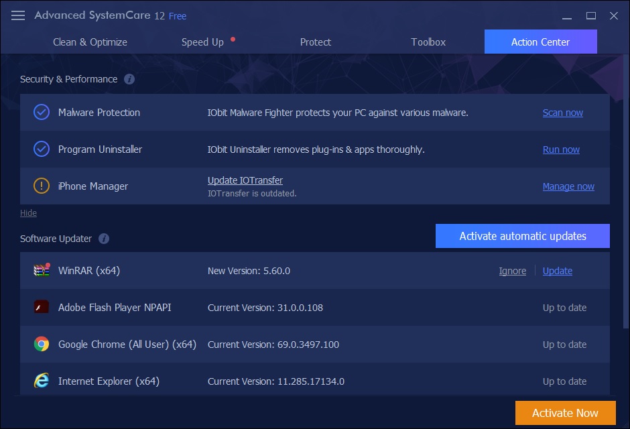630x429 pixels.
Task: Click the Adobe Flash Player icon
Action: (40, 307)
